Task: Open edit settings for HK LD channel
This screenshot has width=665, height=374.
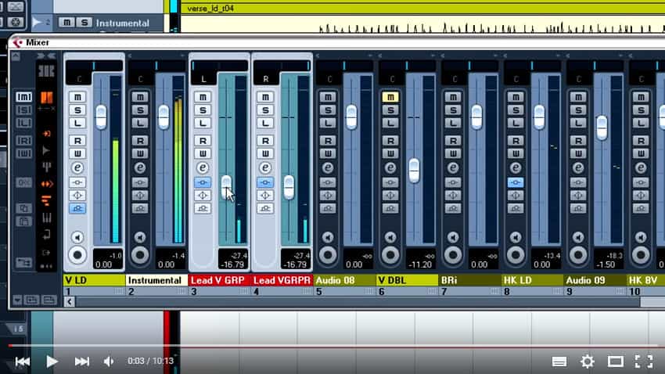Action: point(516,168)
